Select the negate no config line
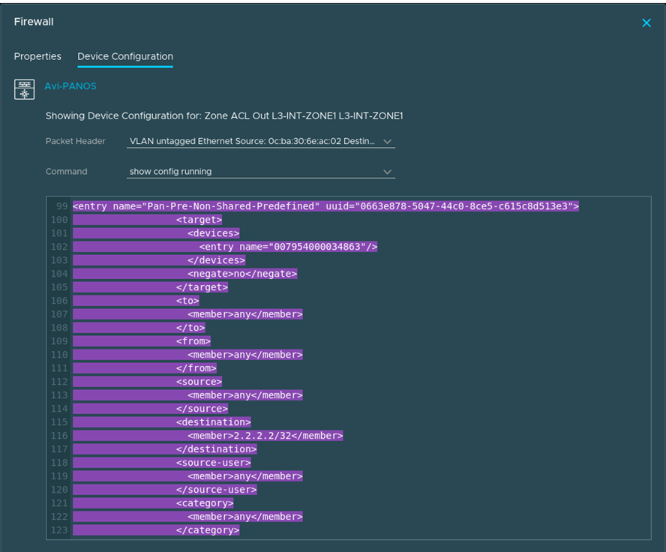 tap(242, 274)
